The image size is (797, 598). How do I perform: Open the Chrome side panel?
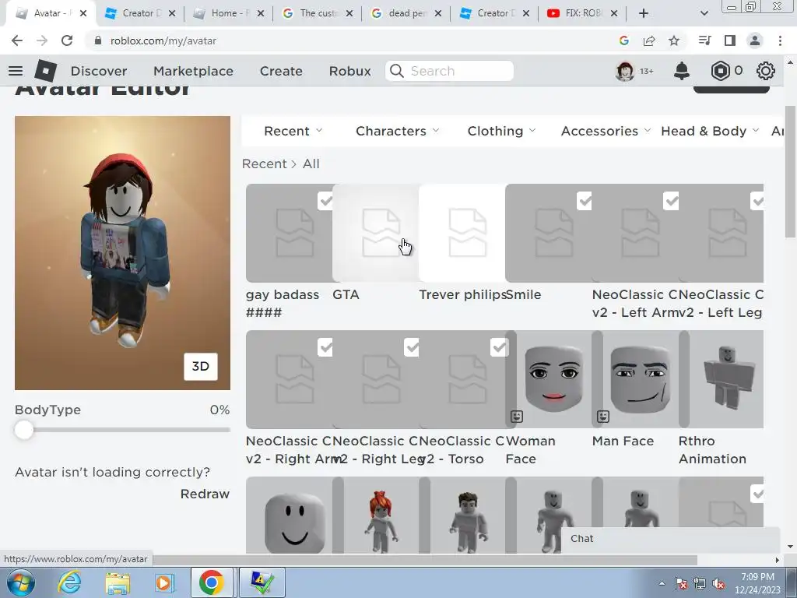pyautogui.click(x=730, y=40)
